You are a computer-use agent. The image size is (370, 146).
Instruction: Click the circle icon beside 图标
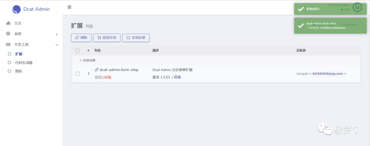tap(10, 71)
